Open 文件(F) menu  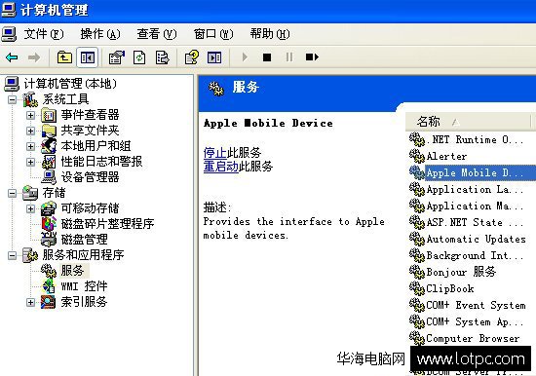(44, 34)
